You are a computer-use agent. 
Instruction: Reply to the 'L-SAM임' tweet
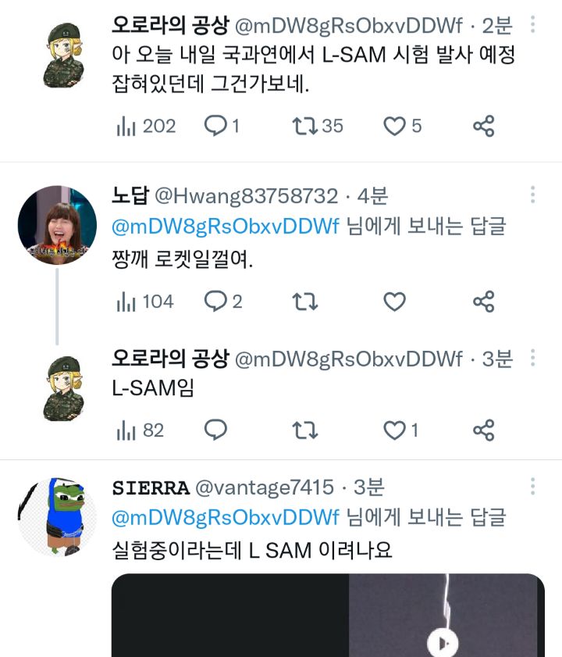pos(215,430)
